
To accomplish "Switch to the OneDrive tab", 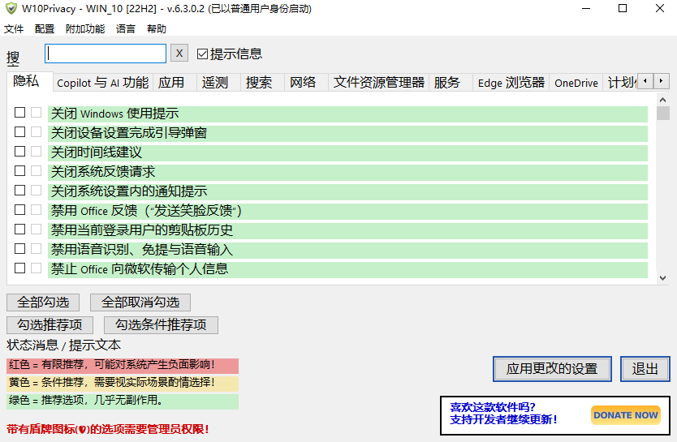I will [576, 83].
